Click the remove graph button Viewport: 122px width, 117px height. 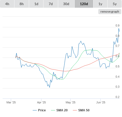[110, 12]
